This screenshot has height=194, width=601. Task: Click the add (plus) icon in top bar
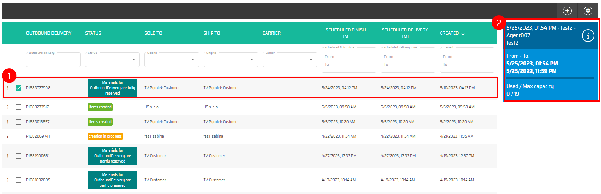tap(567, 11)
